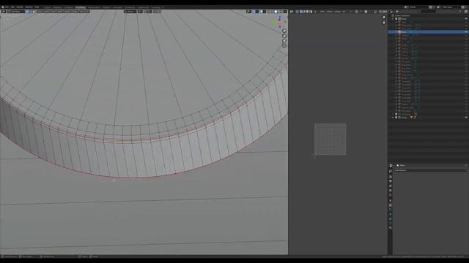Open the Scene properties tab
Image resolution: width=469 pixels, height=263 pixels.
pyautogui.click(x=391, y=190)
